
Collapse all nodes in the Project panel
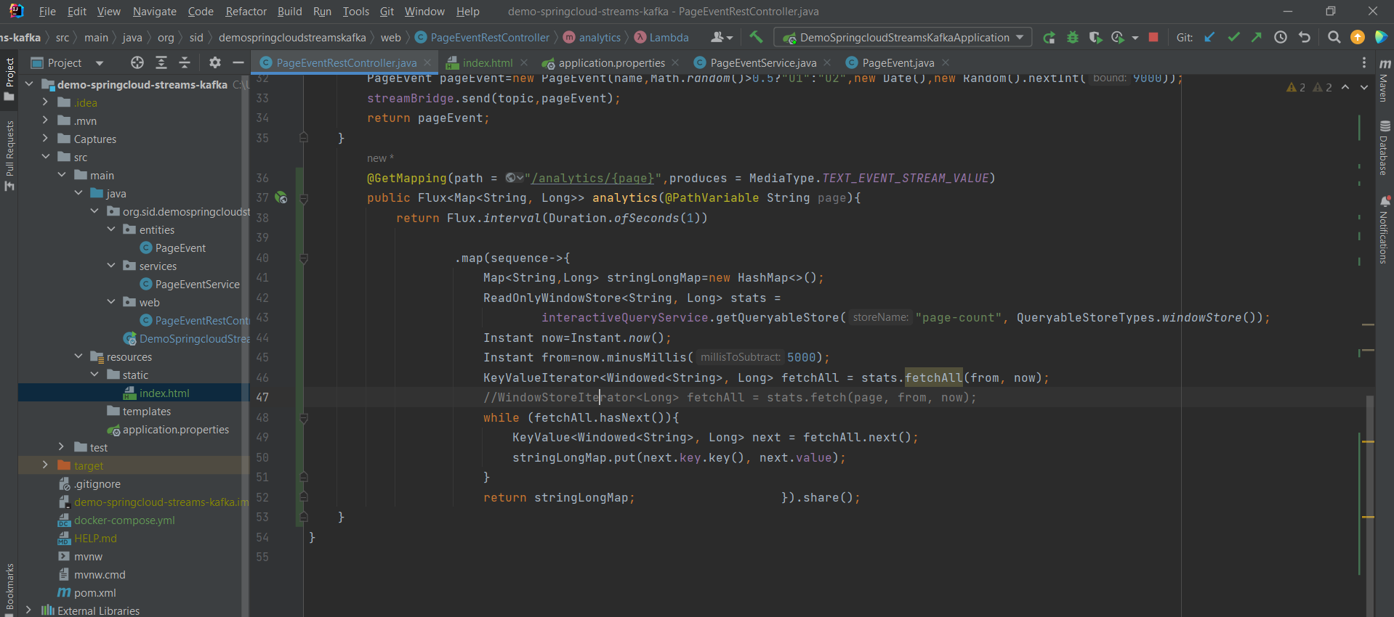(x=185, y=62)
